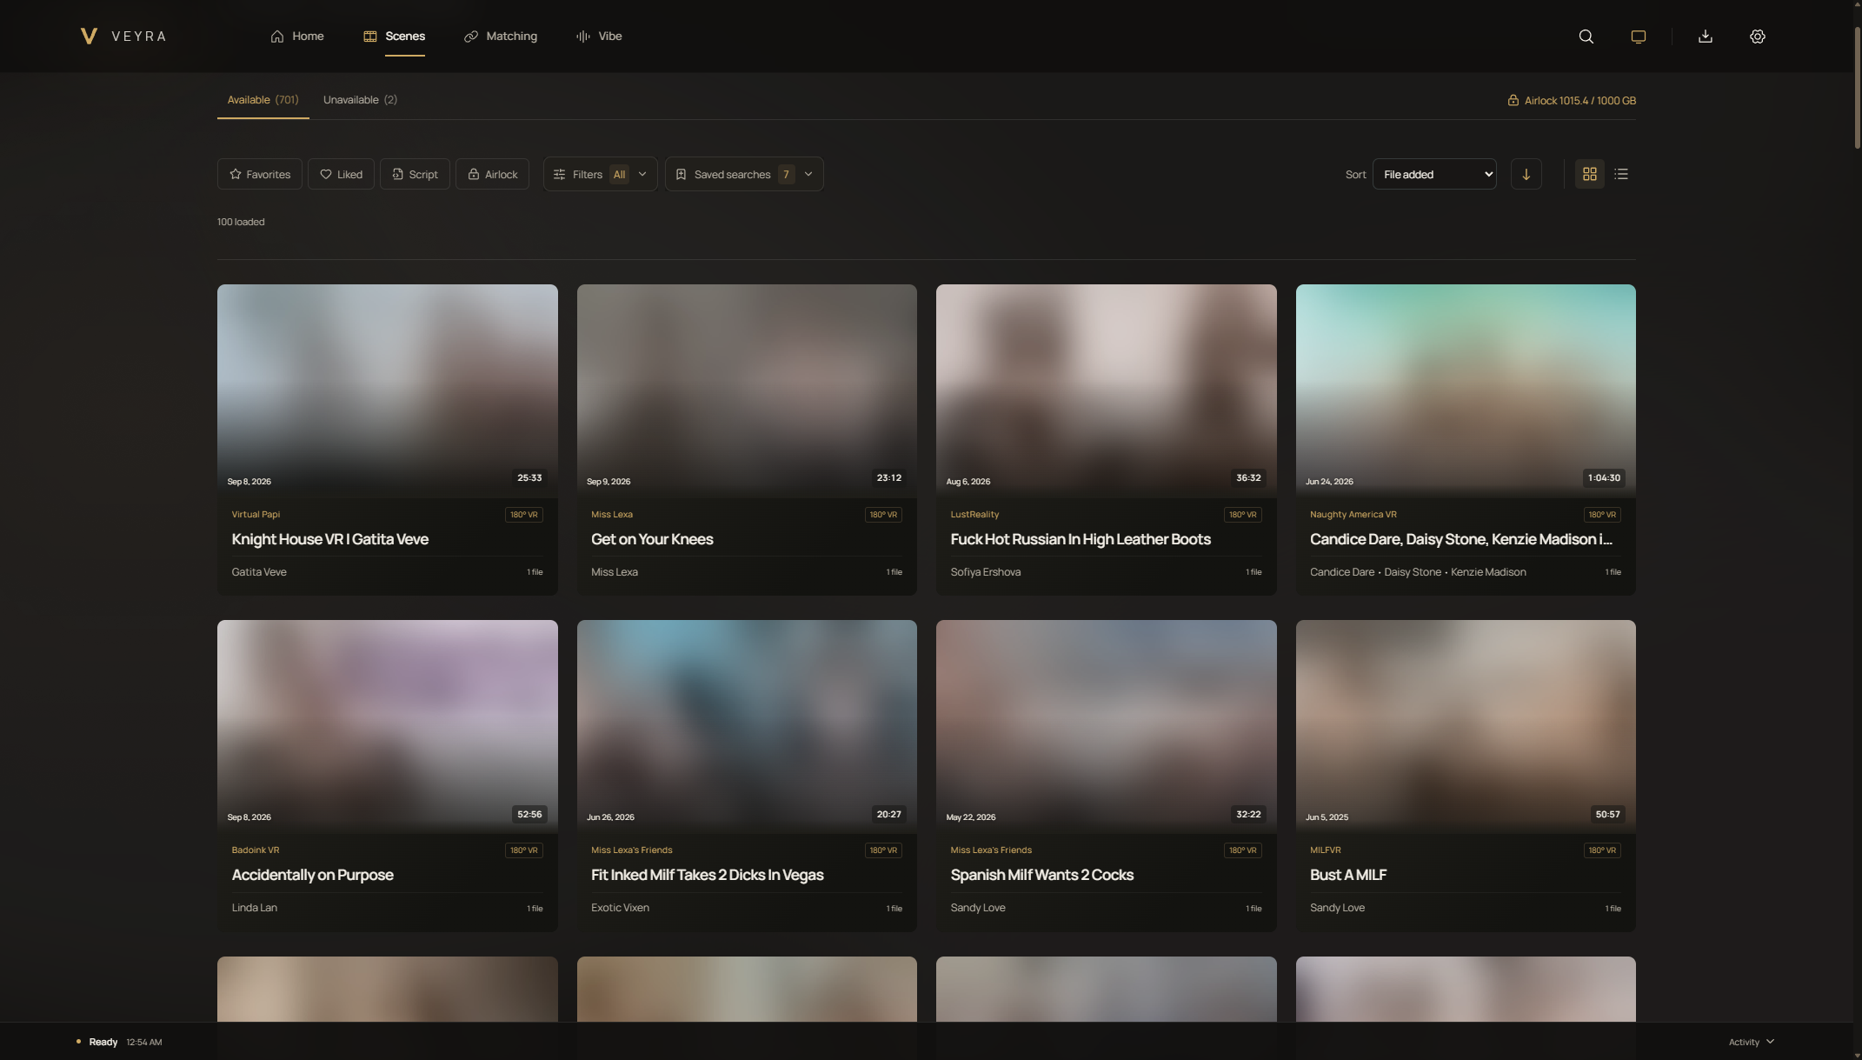Image resolution: width=1862 pixels, height=1060 pixels.
Task: Toggle the Favorites filter
Action: (260, 174)
